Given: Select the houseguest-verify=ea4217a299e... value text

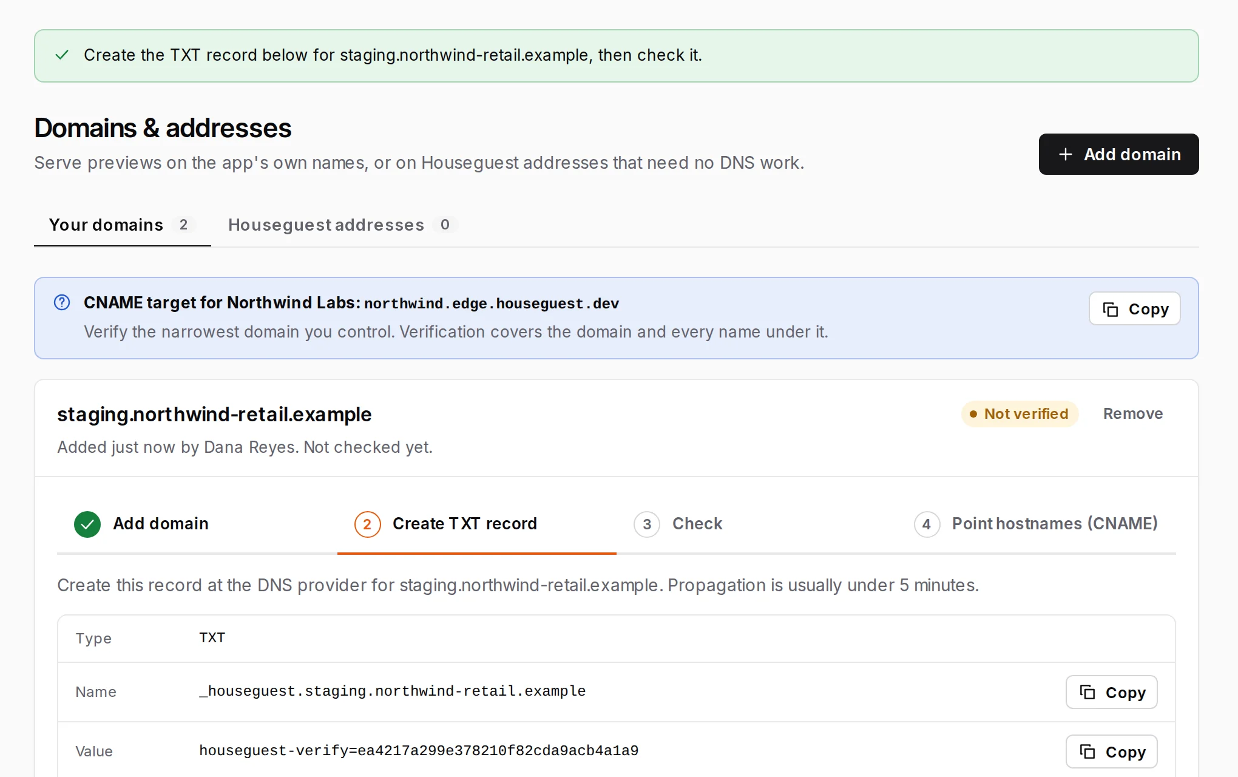Looking at the screenshot, I should 419,751.
